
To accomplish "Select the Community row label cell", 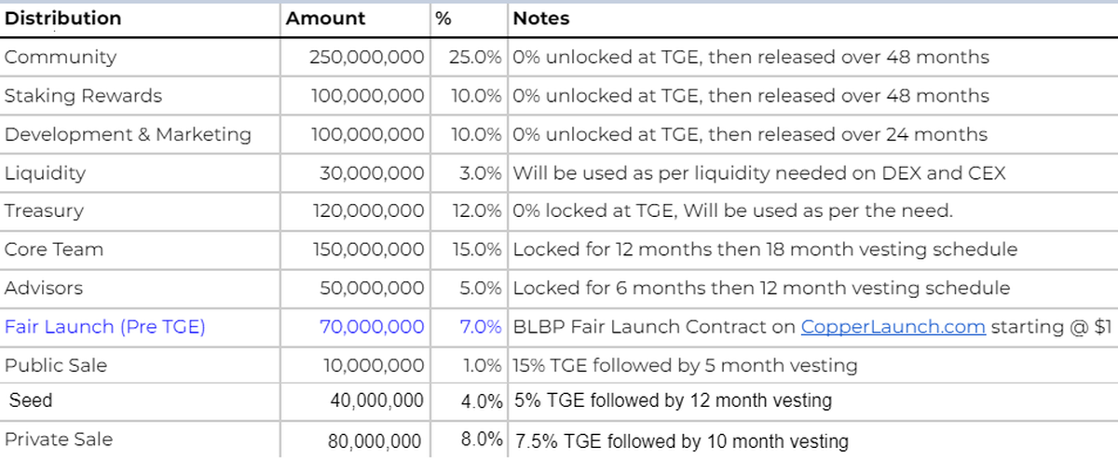I will [61, 57].
